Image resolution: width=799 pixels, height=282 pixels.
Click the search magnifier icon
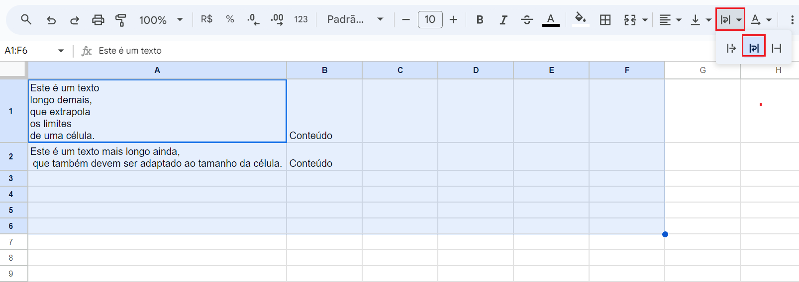click(26, 20)
